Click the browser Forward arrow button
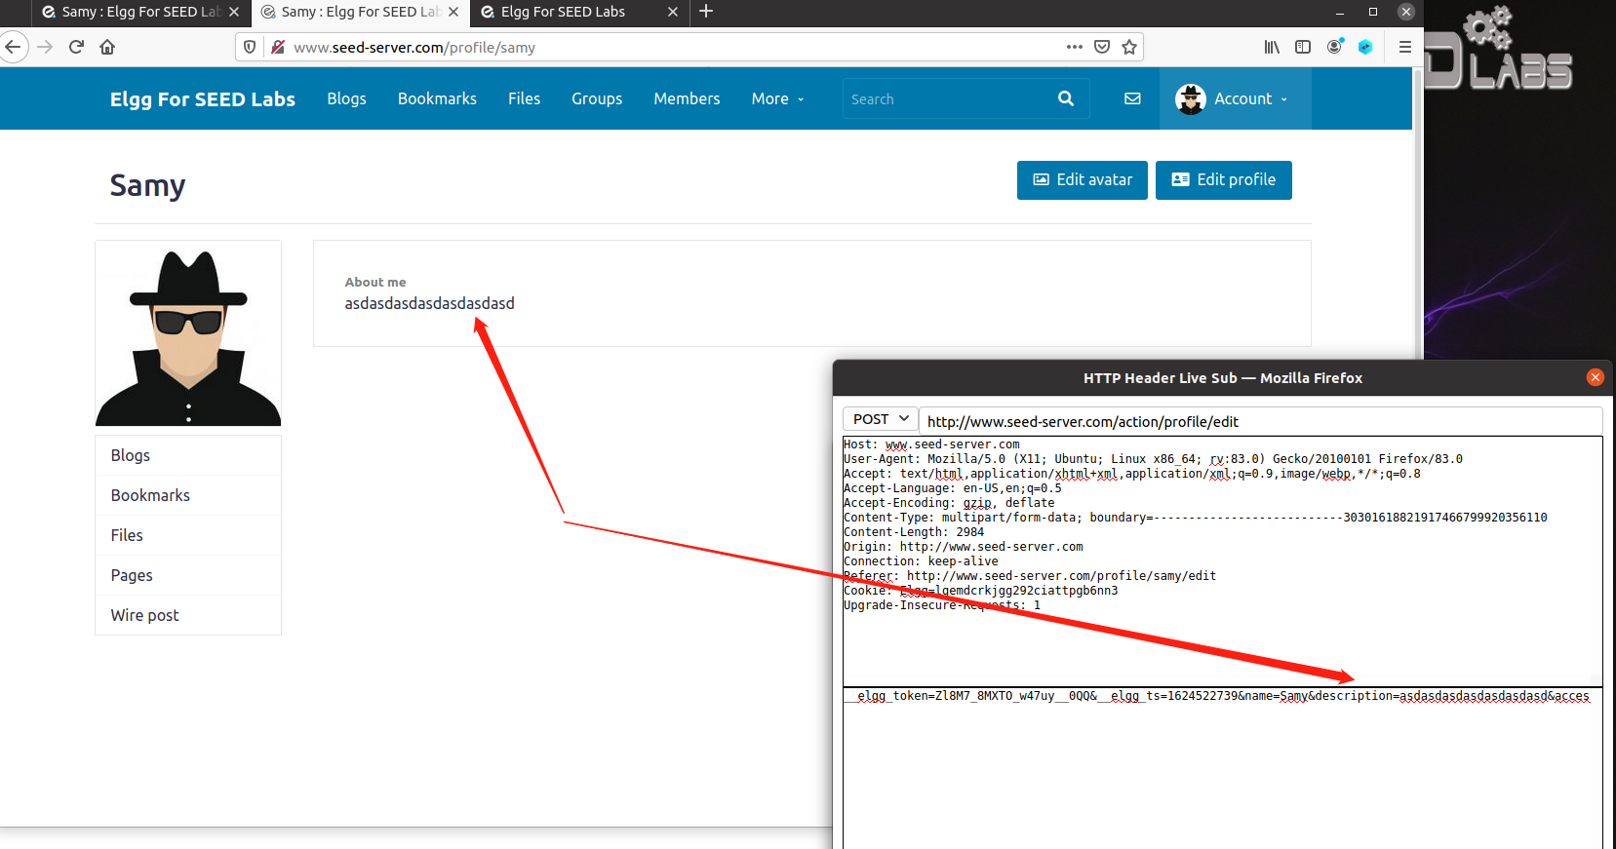Image resolution: width=1616 pixels, height=849 pixels. click(x=45, y=47)
